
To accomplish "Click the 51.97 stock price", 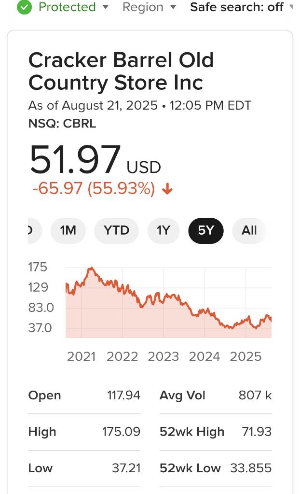I will pos(75,160).
